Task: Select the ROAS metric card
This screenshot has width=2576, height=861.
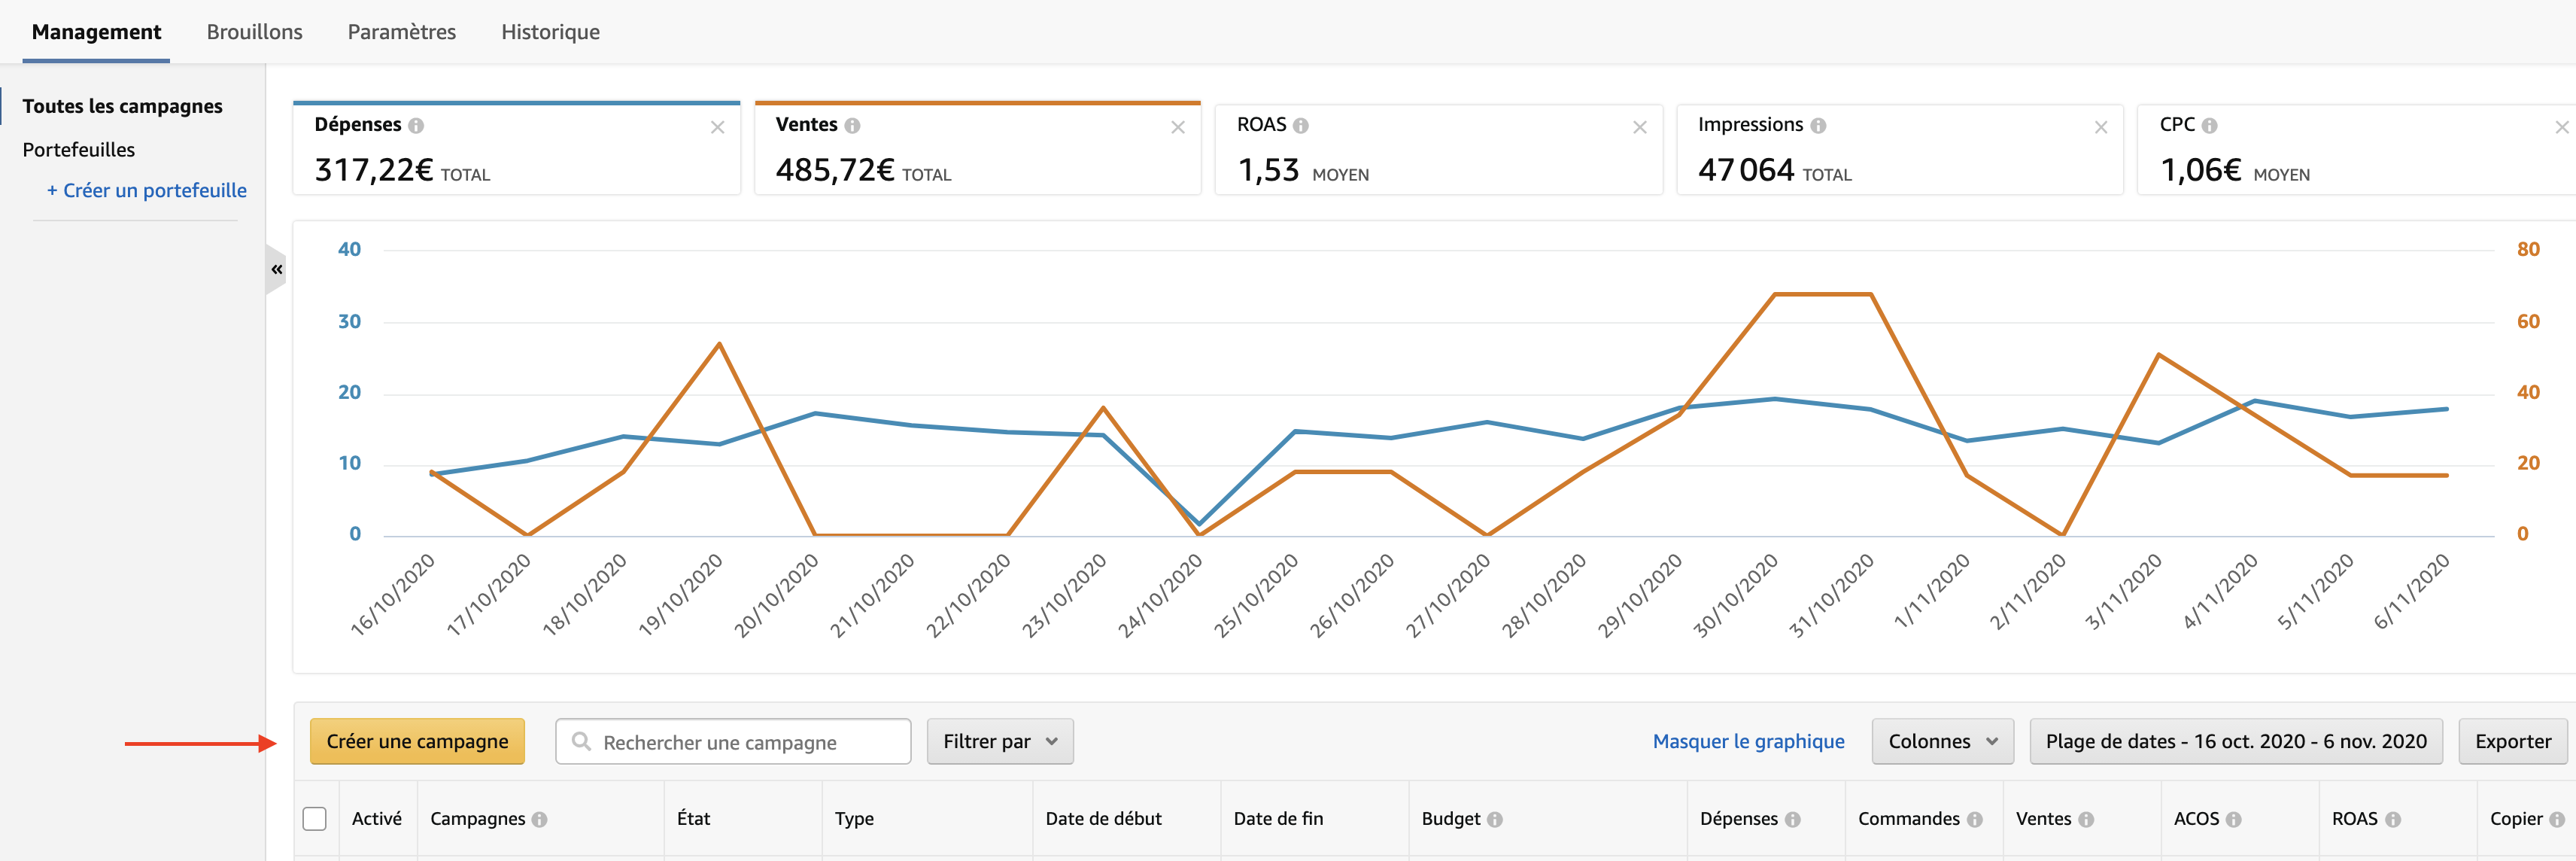Action: point(1439,148)
